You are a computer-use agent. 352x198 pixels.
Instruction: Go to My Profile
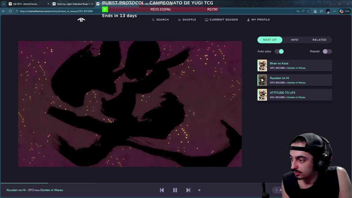tap(258, 20)
